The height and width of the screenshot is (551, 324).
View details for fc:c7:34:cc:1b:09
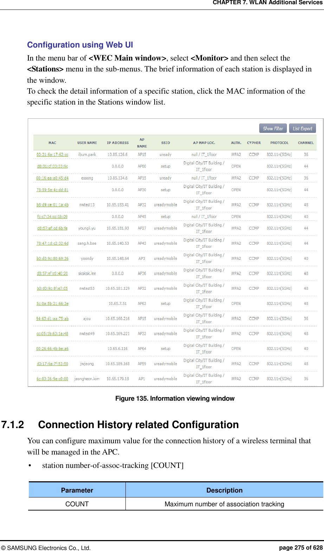coord(52,217)
